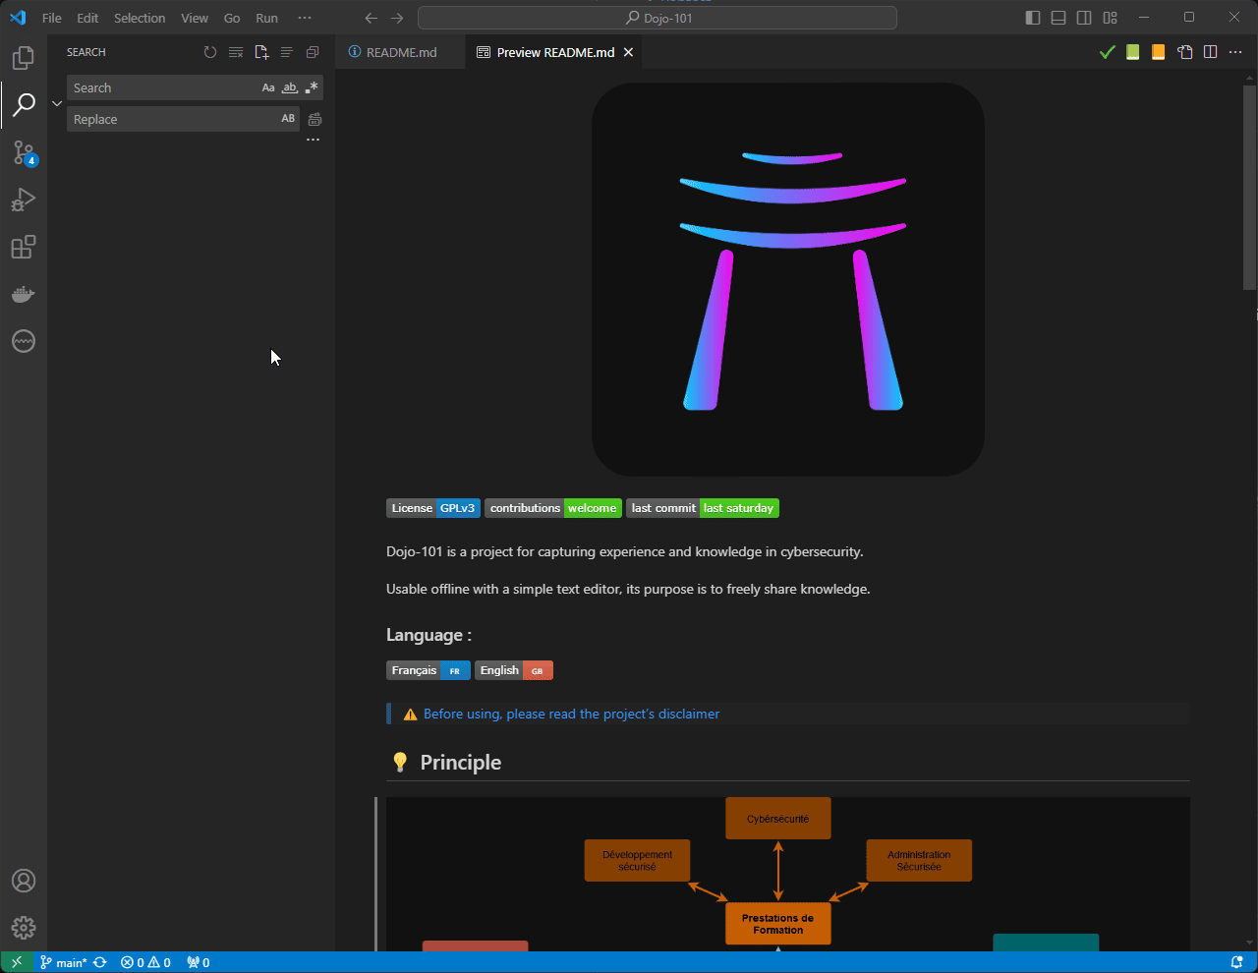Open the Explorer view in activity bar
Image resolution: width=1258 pixels, height=973 pixels.
24,58
